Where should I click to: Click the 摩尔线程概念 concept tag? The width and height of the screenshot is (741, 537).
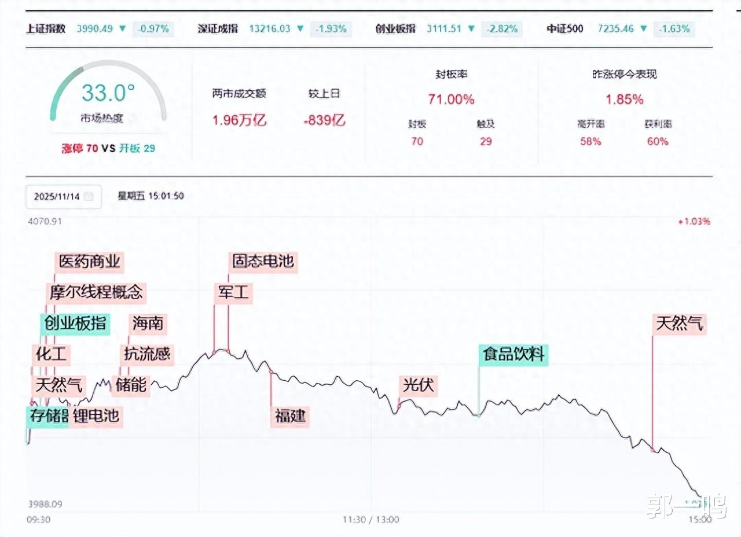[x=96, y=292]
